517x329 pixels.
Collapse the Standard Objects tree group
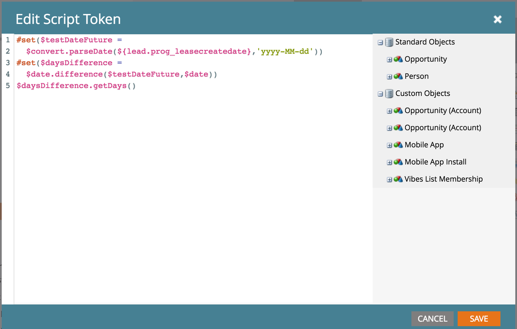click(380, 42)
